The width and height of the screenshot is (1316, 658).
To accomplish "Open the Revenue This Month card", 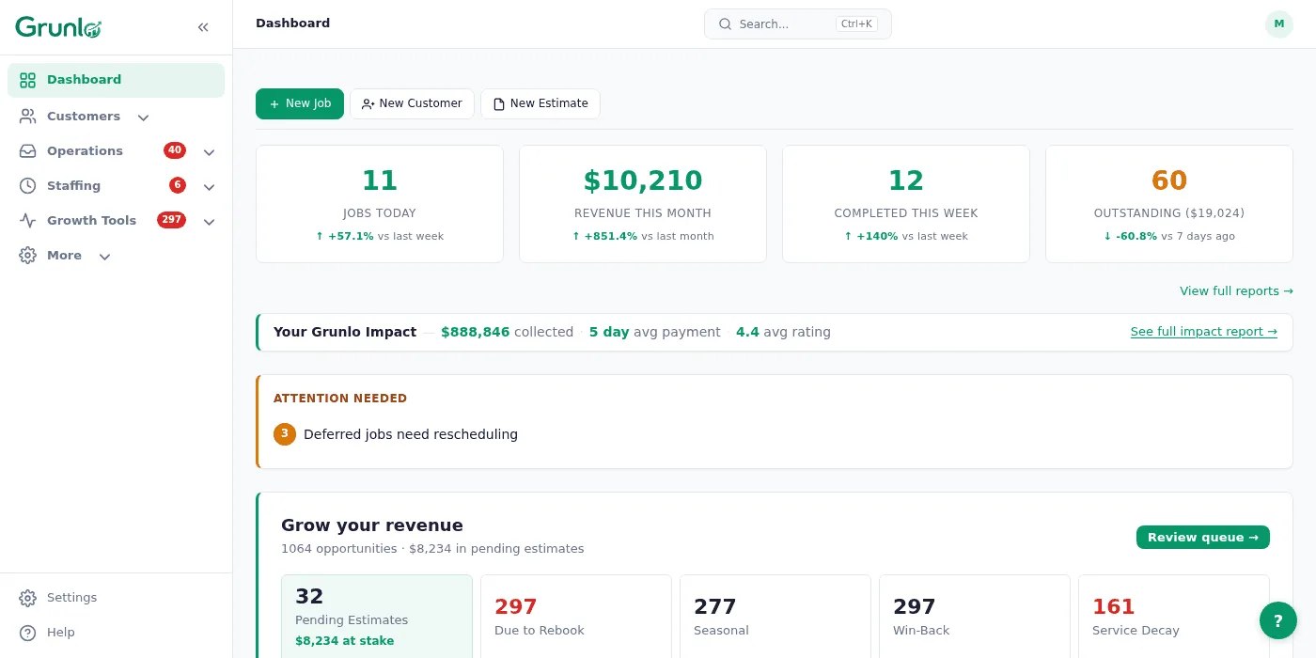I will click(643, 204).
